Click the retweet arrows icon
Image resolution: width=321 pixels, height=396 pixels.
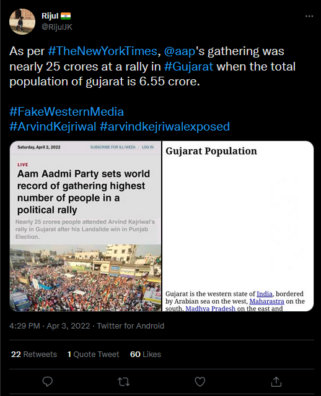124,382
